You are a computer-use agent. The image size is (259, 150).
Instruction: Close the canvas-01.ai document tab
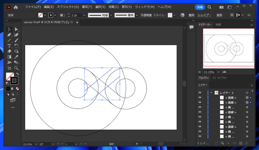(x=77, y=22)
